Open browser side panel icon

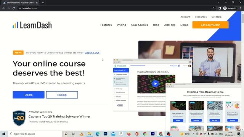pos(220,8)
